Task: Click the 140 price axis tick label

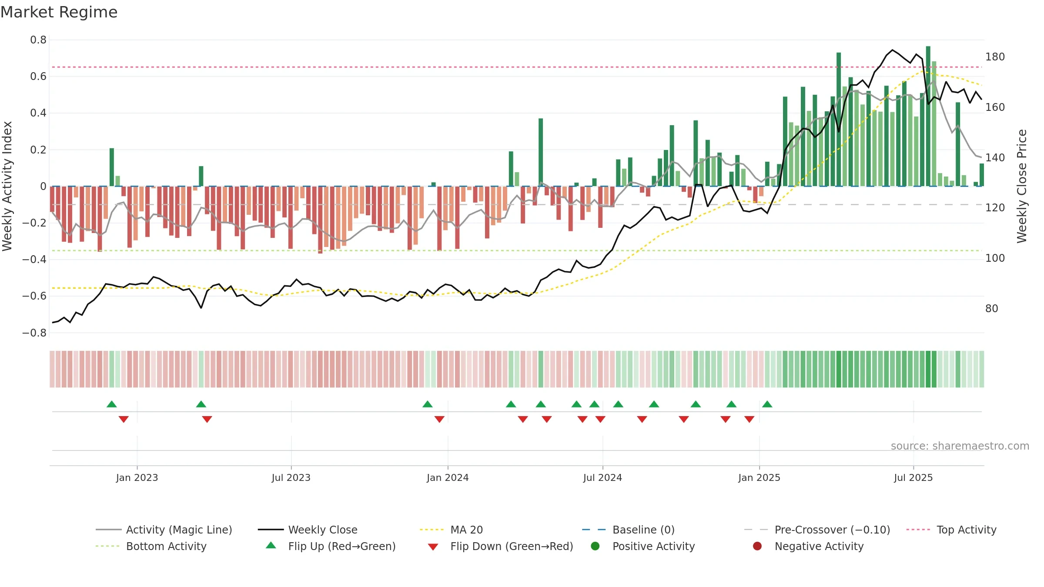Action: 995,157
